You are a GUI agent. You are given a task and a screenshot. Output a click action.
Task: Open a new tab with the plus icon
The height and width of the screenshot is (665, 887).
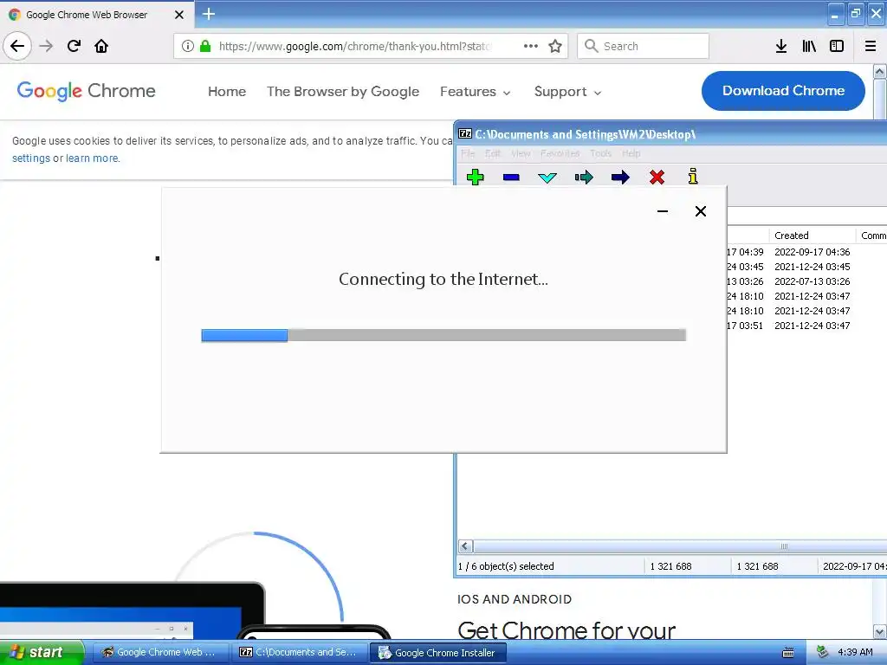[209, 14]
